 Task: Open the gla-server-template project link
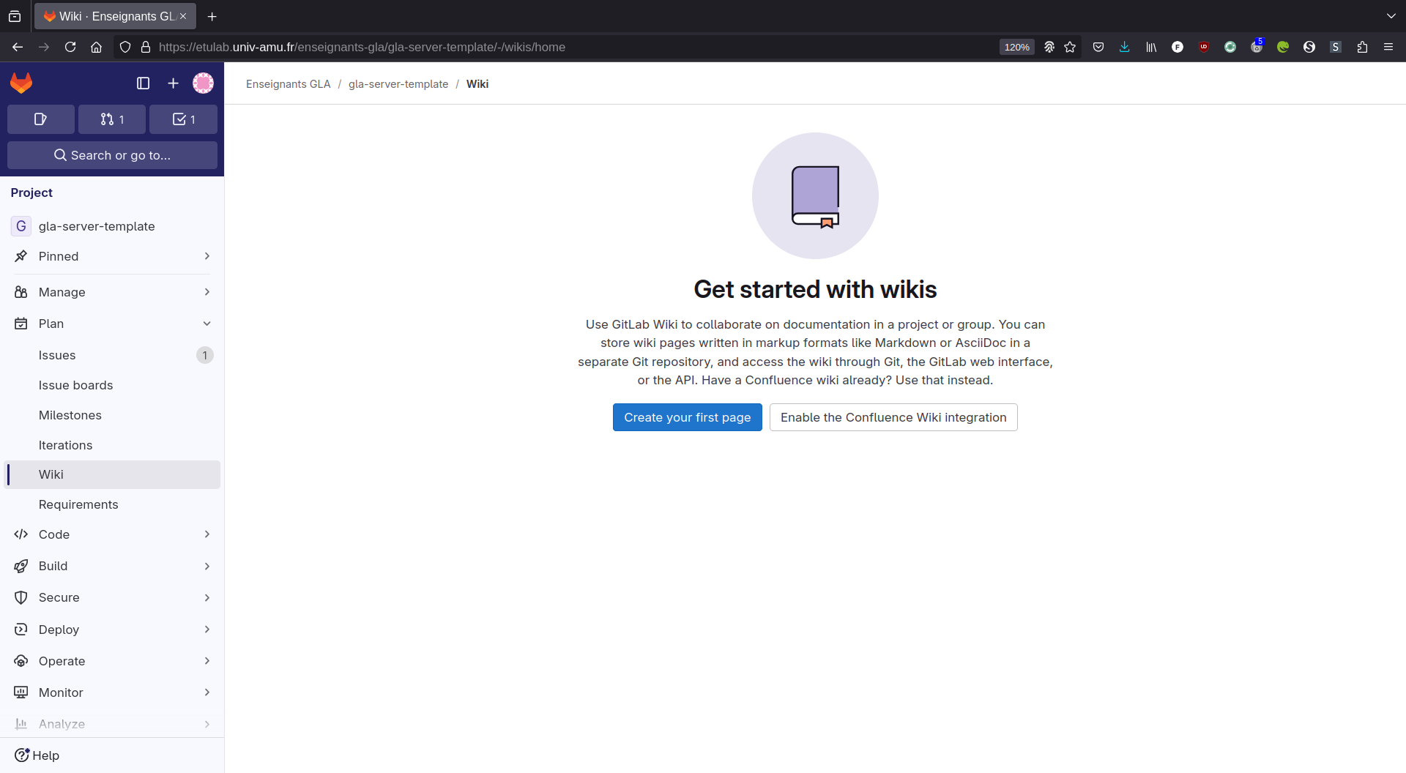(112, 226)
